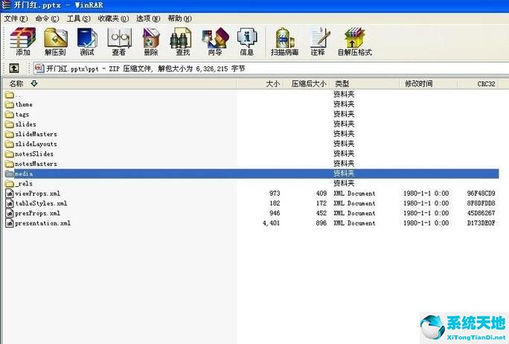Click the viewProps.xml file name
The image size is (509, 344).
[38, 194]
